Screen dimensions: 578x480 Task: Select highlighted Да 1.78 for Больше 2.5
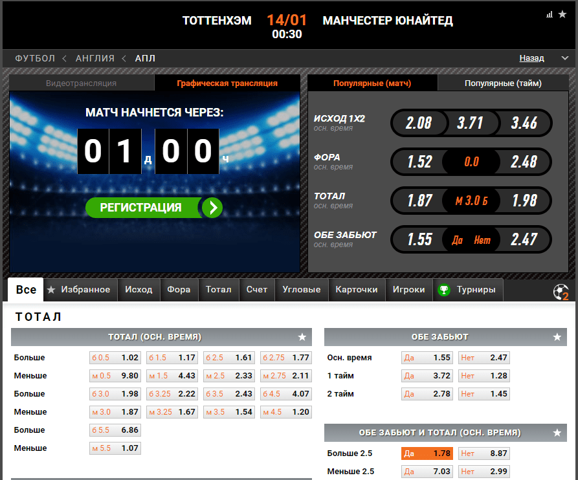coord(427,453)
